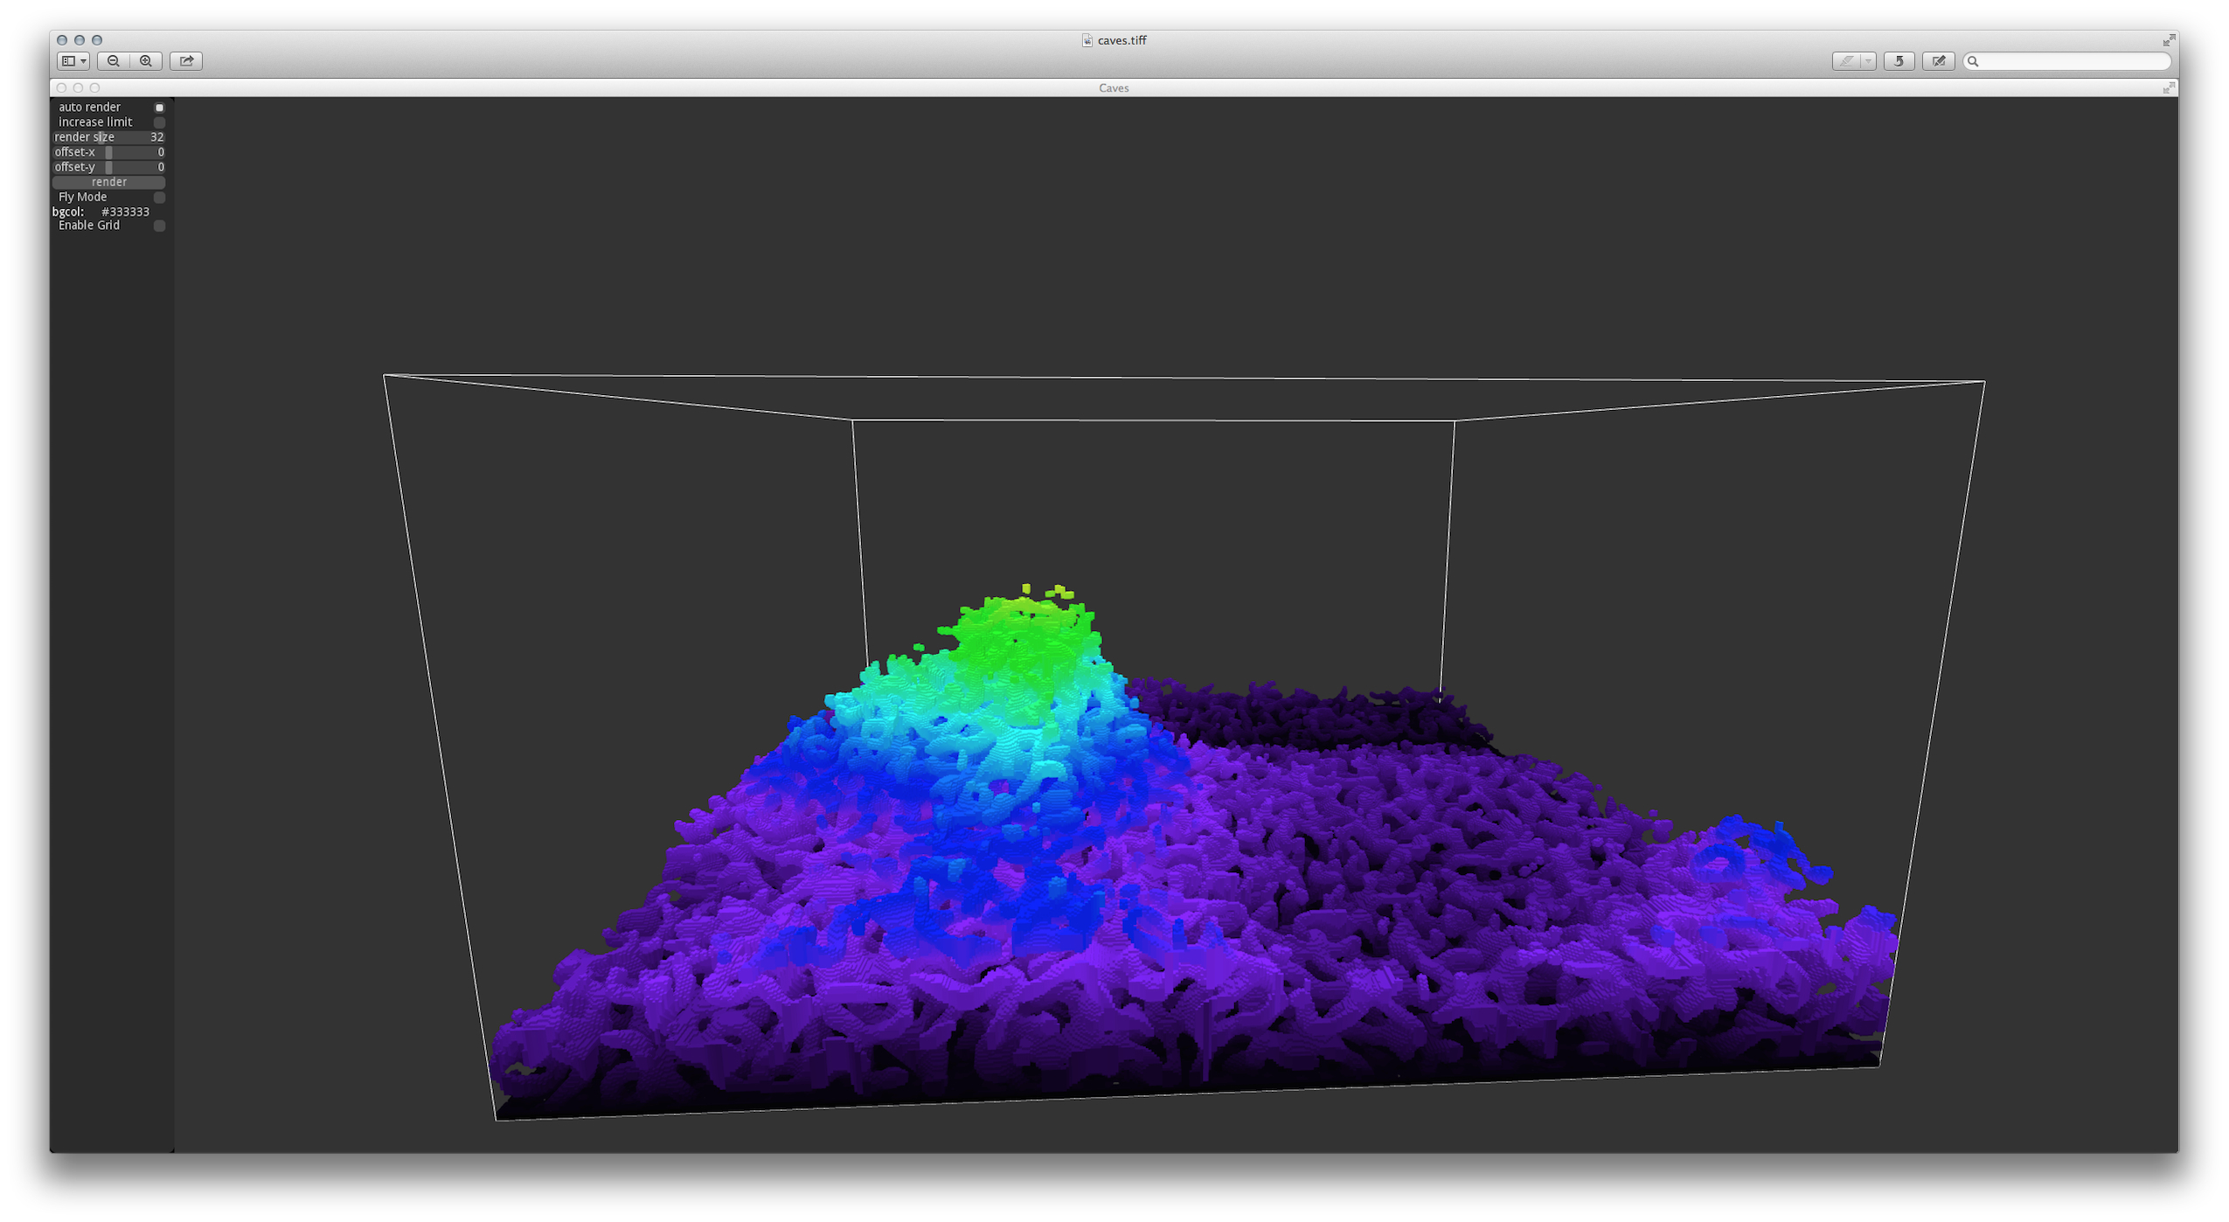Click the Share toolbar icon
This screenshot has height=1222, width=2229.
coord(186,61)
